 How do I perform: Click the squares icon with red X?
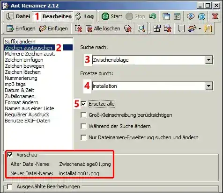click(x=168, y=29)
